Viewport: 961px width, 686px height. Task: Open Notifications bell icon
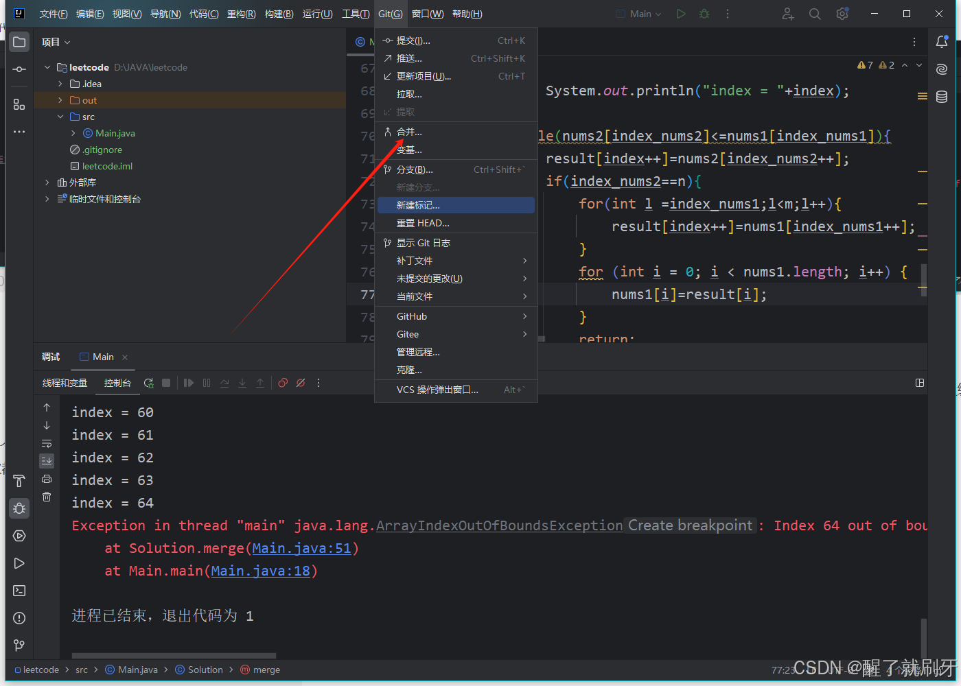(942, 42)
